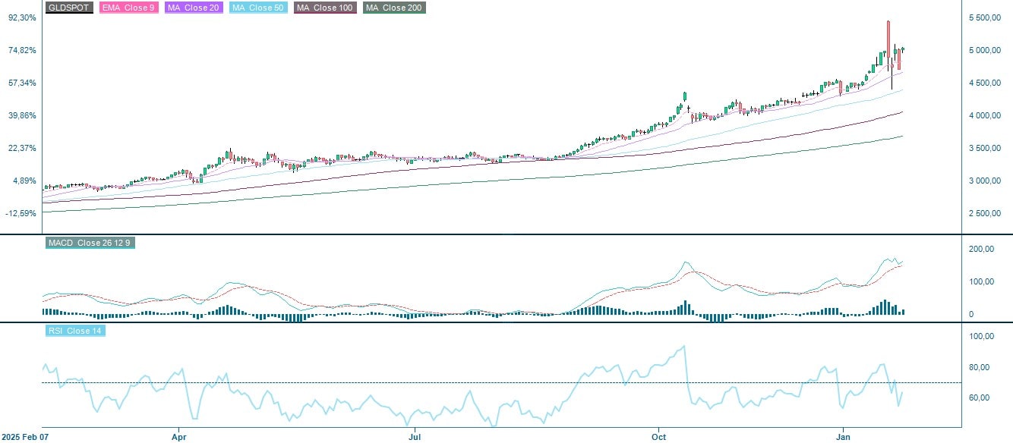This screenshot has width=1013, height=443.
Task: Click the 2025 Feb 07 date label
Action: tap(27, 438)
